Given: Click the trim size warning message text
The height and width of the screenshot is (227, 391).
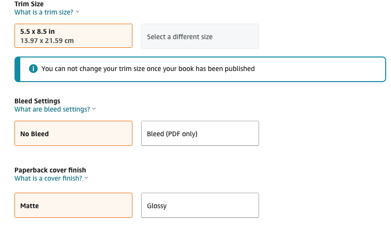Looking at the screenshot, I should point(148,69).
